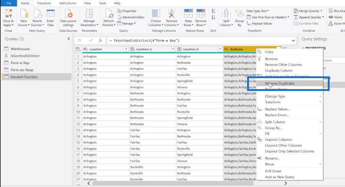The height and width of the screenshot is (187, 345).
Task: Open the Tools ribbon tab
Action: coord(102,3)
